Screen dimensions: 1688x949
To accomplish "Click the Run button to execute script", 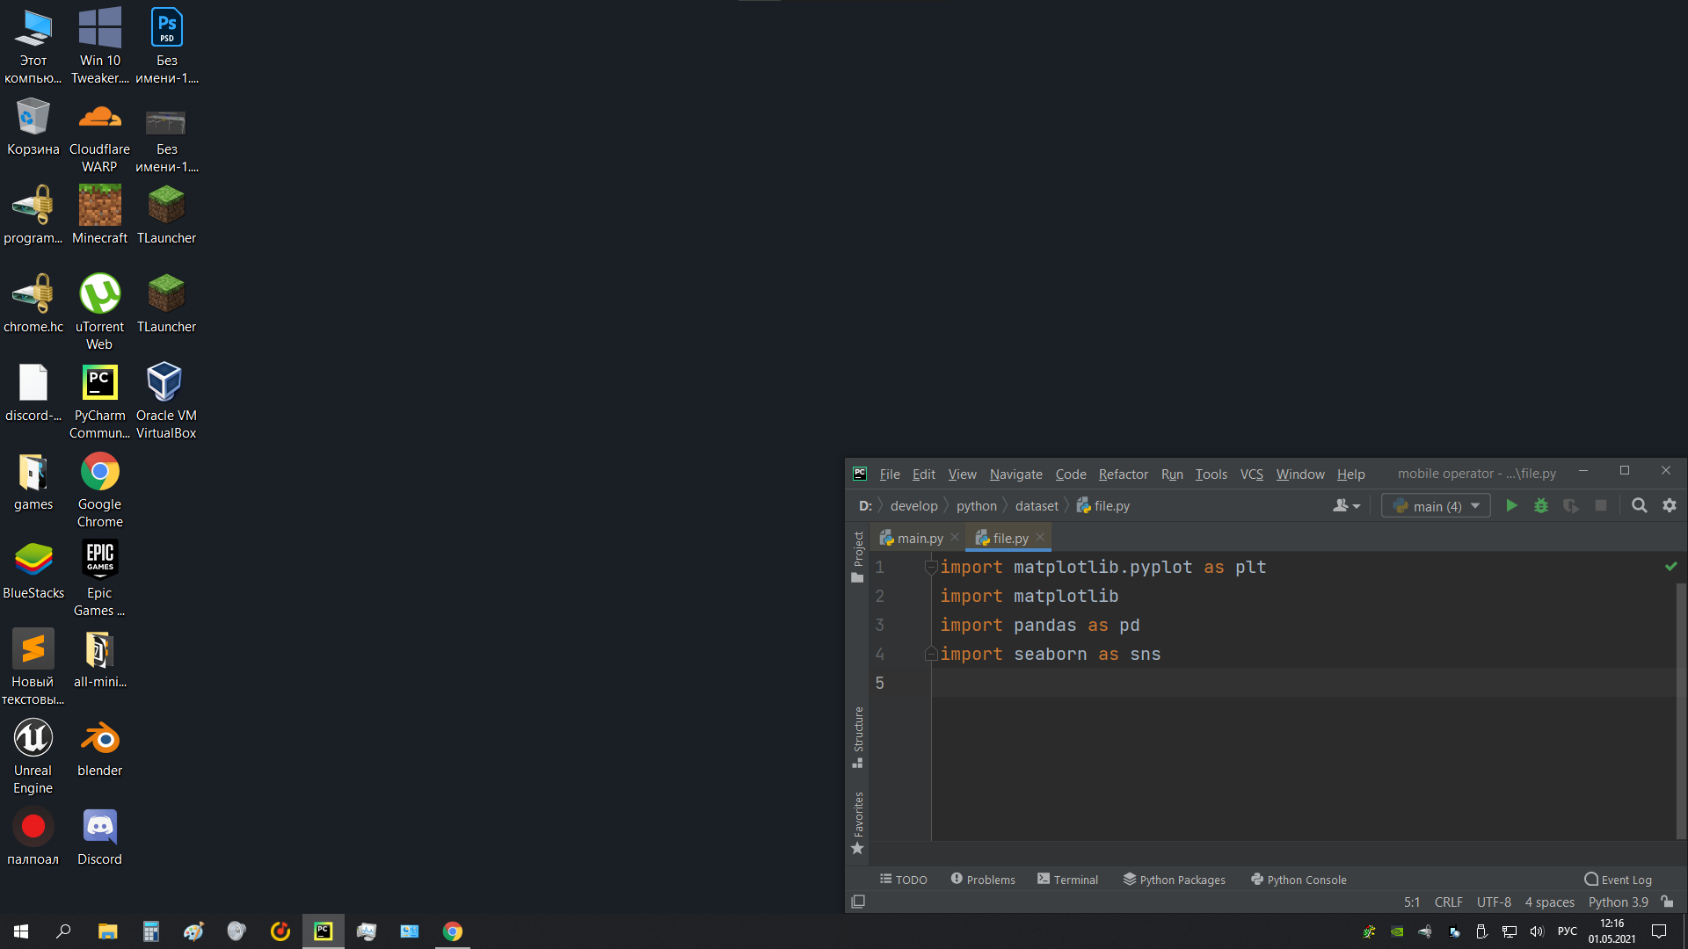I will [1510, 505].
